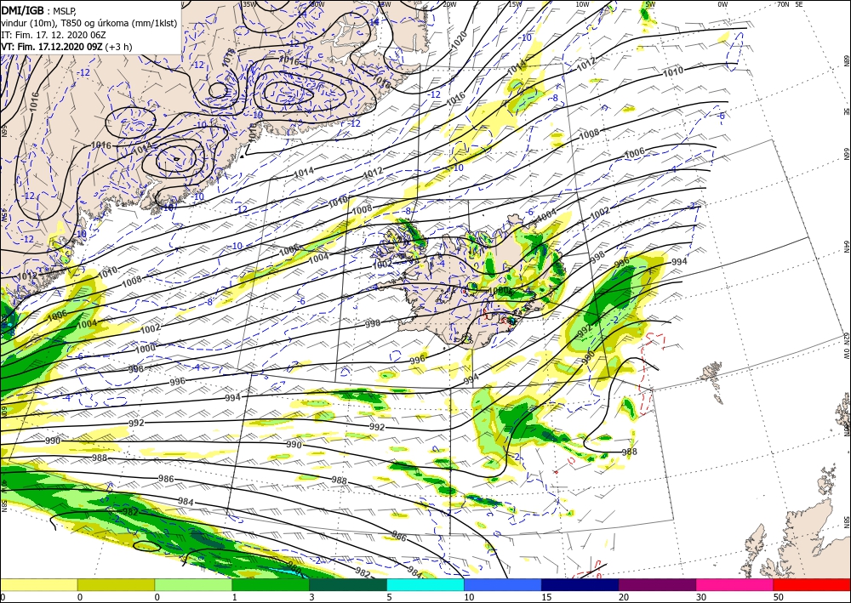The height and width of the screenshot is (603, 851).
Task: Click the 35W longitude label
Action: [249, 4]
